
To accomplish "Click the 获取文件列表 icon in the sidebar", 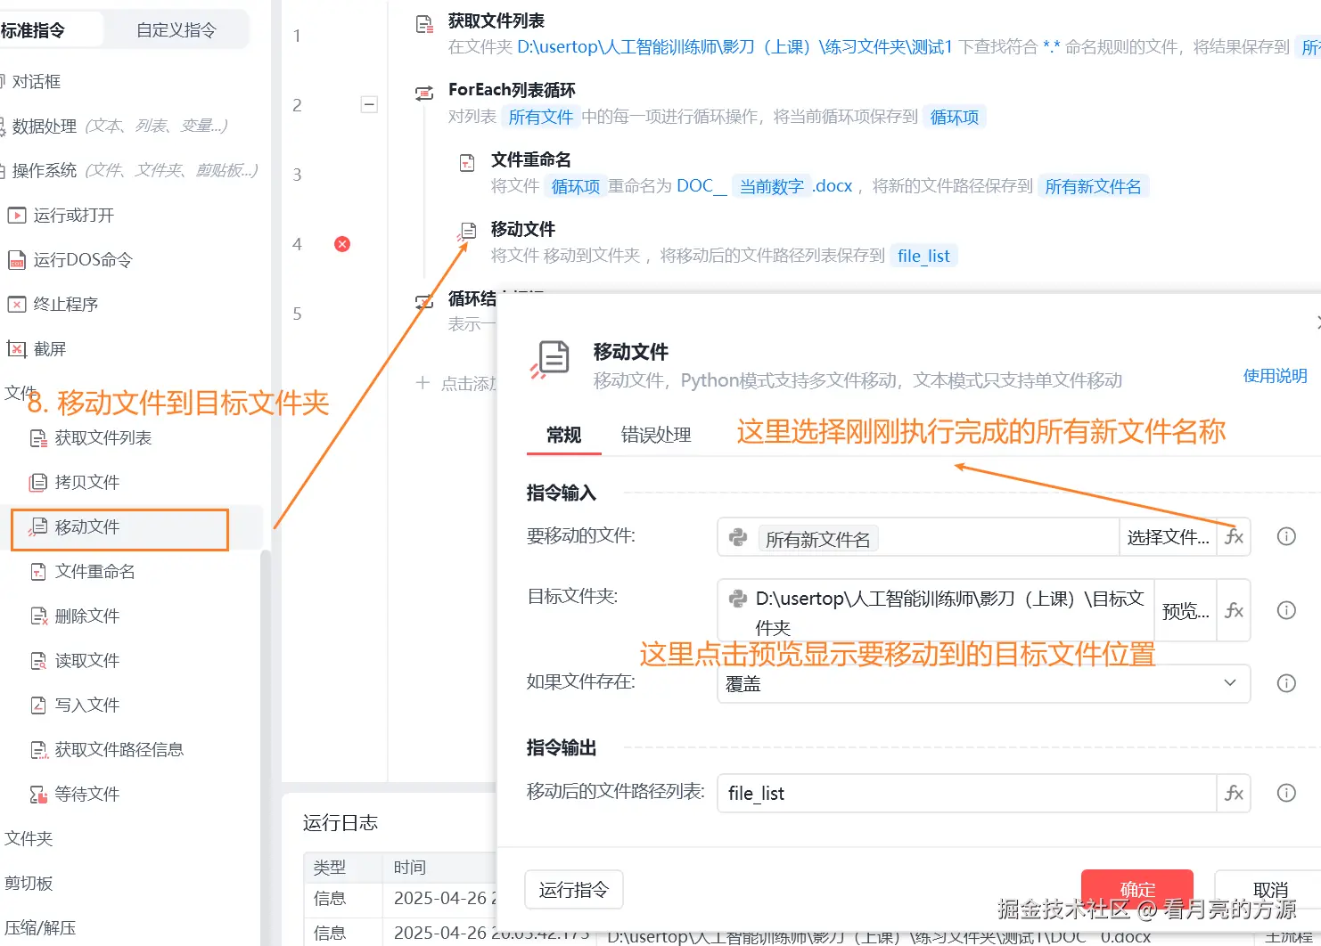I will point(38,437).
